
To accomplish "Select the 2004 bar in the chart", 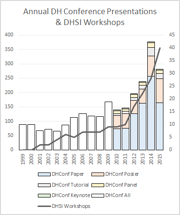I will [x=65, y=138].
